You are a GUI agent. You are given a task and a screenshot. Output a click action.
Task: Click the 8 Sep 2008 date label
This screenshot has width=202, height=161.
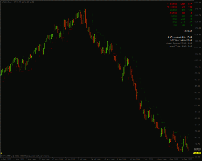[x=122, y=159]
